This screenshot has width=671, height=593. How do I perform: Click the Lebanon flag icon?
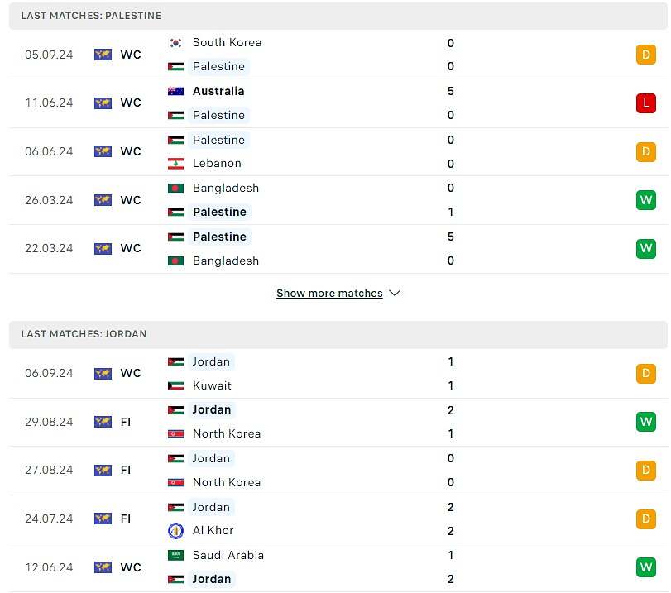tap(175, 164)
